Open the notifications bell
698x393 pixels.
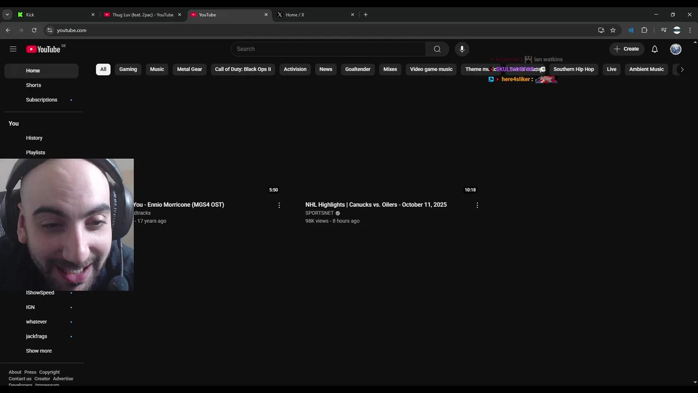pos(655,49)
